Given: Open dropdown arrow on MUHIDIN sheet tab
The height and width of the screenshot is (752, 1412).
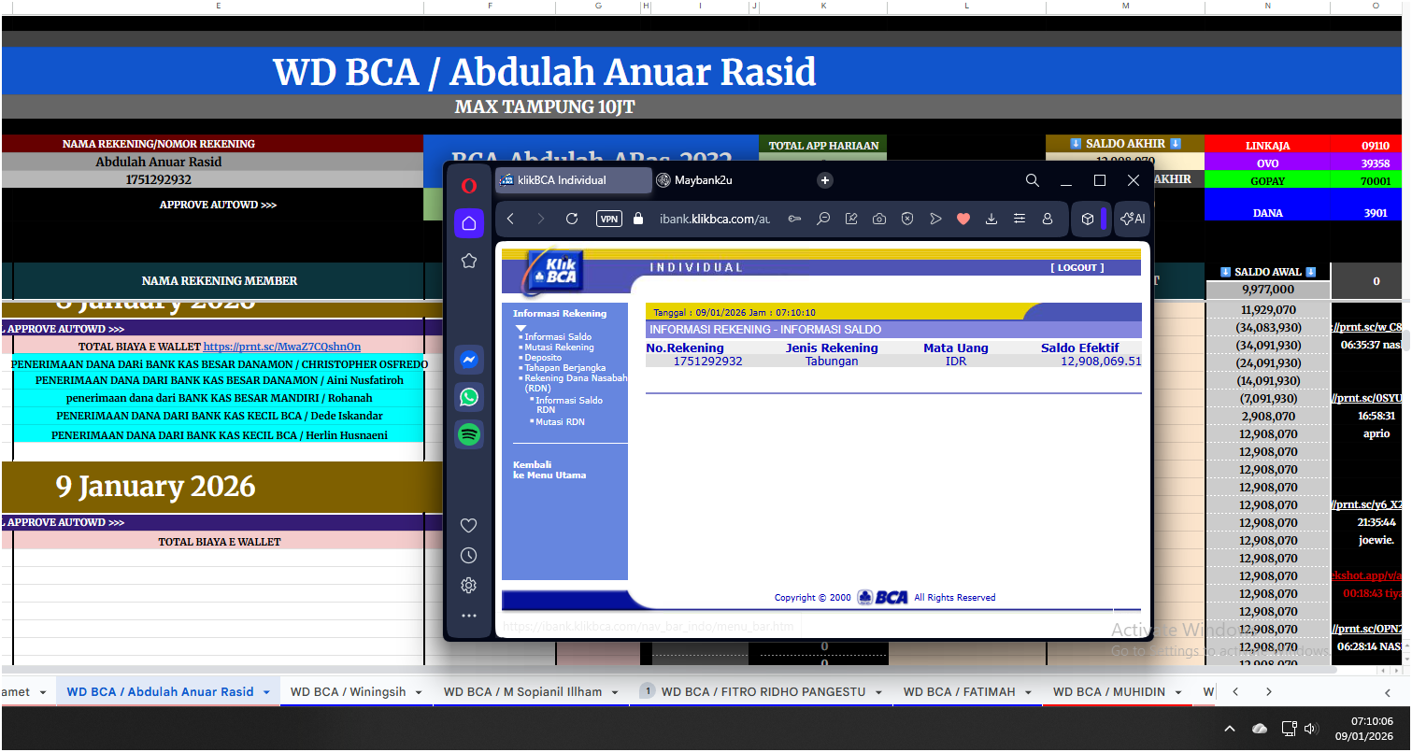Looking at the screenshot, I should pyautogui.click(x=1177, y=692).
